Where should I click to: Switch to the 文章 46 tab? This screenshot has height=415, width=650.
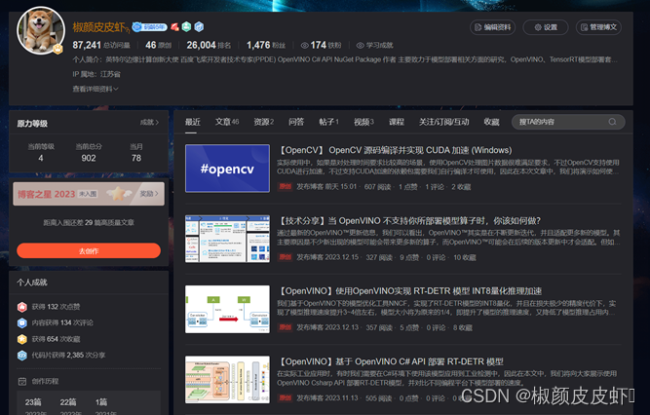[x=227, y=122]
